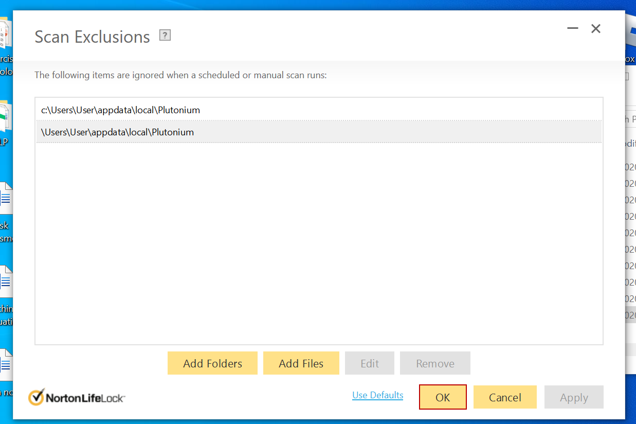Restore settings via Use Defaults link
This screenshot has width=636, height=424.
(377, 395)
